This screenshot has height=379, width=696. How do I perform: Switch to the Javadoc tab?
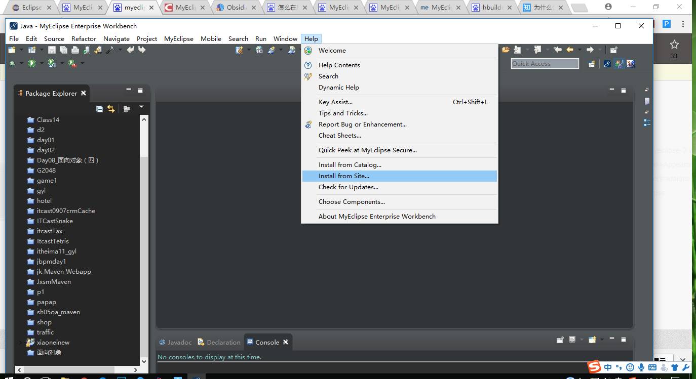(176, 342)
